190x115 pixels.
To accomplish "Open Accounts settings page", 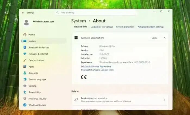I will (x=33, y=73).
